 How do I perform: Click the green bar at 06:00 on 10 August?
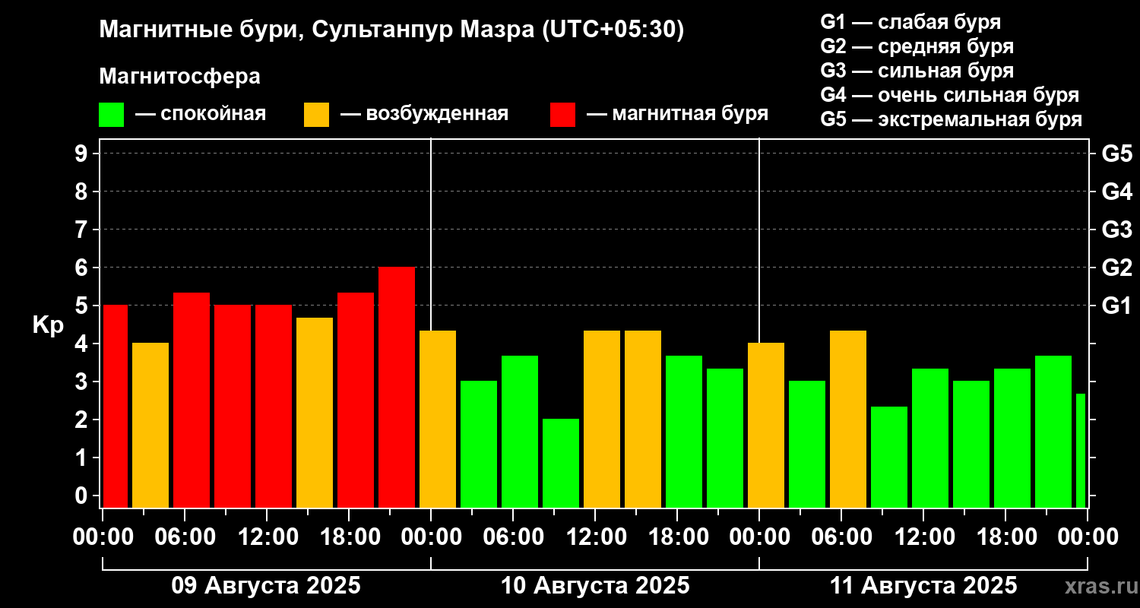[520, 432]
